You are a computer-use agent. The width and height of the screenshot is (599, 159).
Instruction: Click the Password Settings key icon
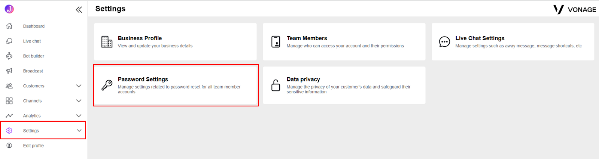coord(107,85)
